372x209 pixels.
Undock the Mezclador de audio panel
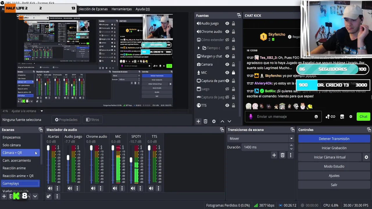[x=222, y=130]
